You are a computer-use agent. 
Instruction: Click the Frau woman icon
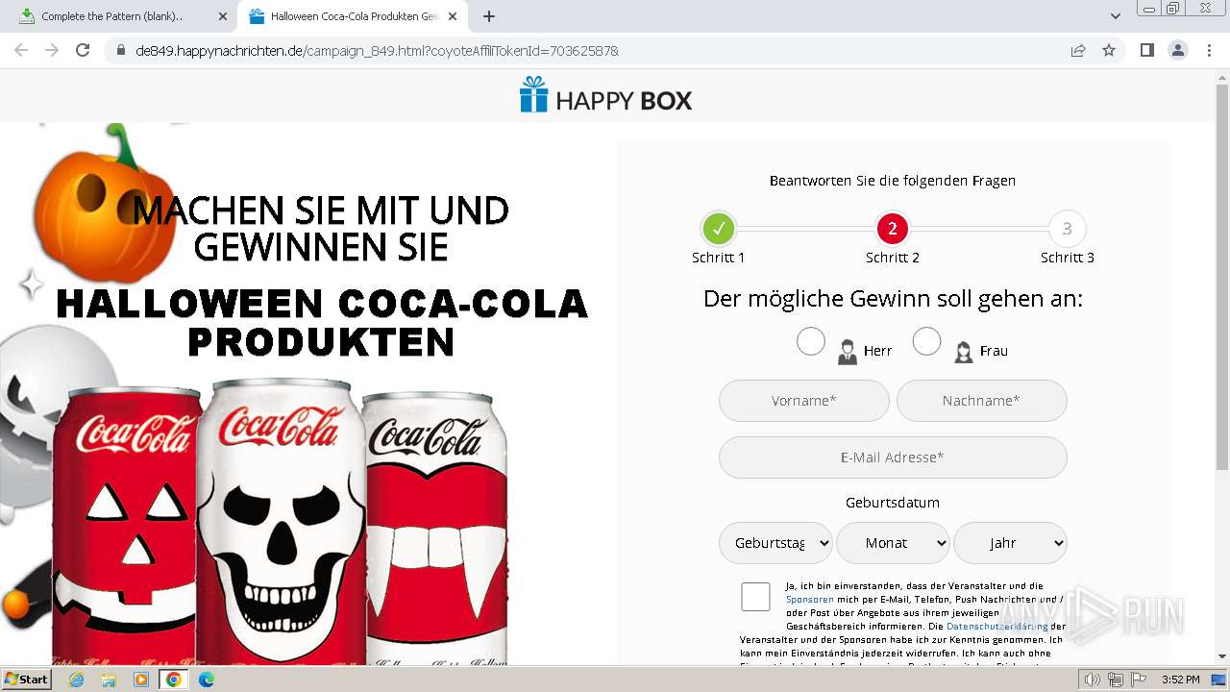pos(963,352)
